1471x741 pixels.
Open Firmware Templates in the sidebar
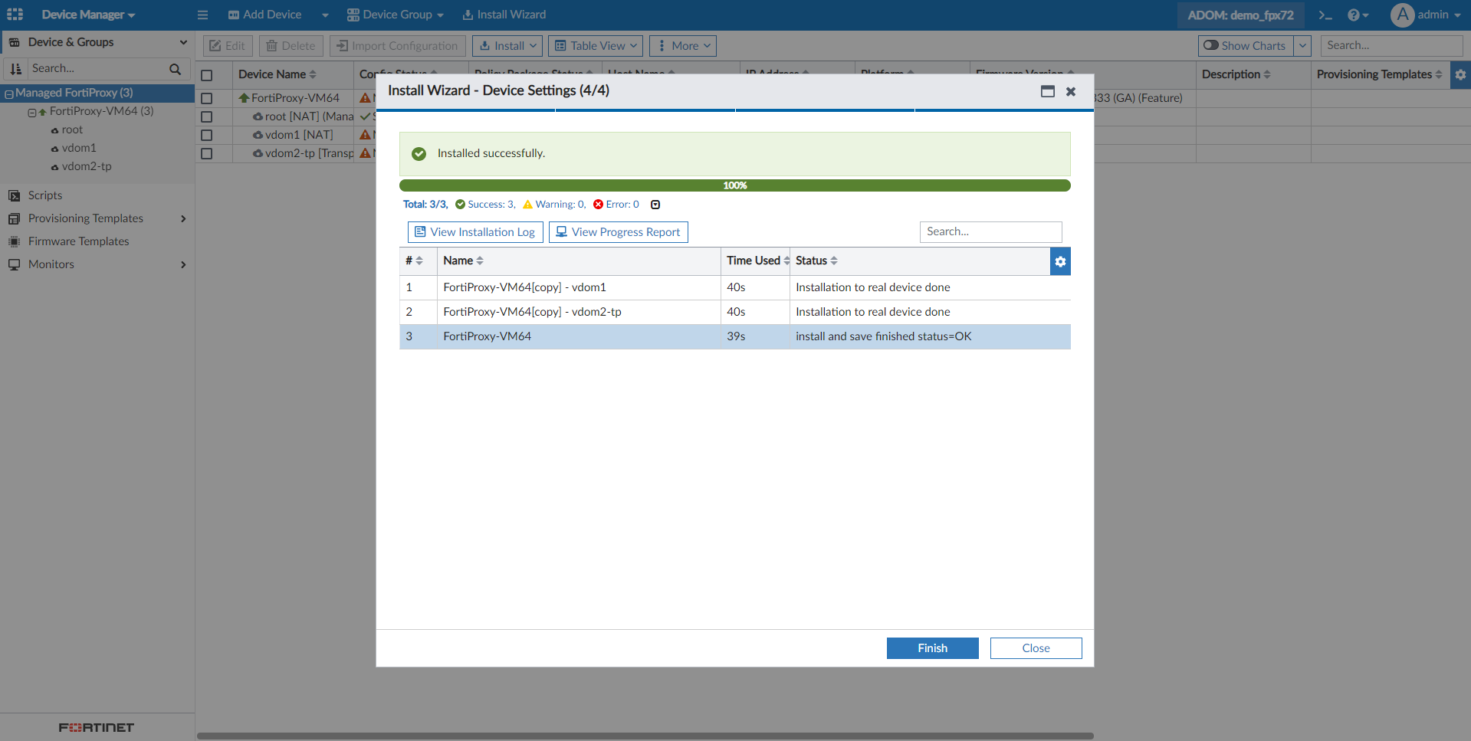coord(78,241)
